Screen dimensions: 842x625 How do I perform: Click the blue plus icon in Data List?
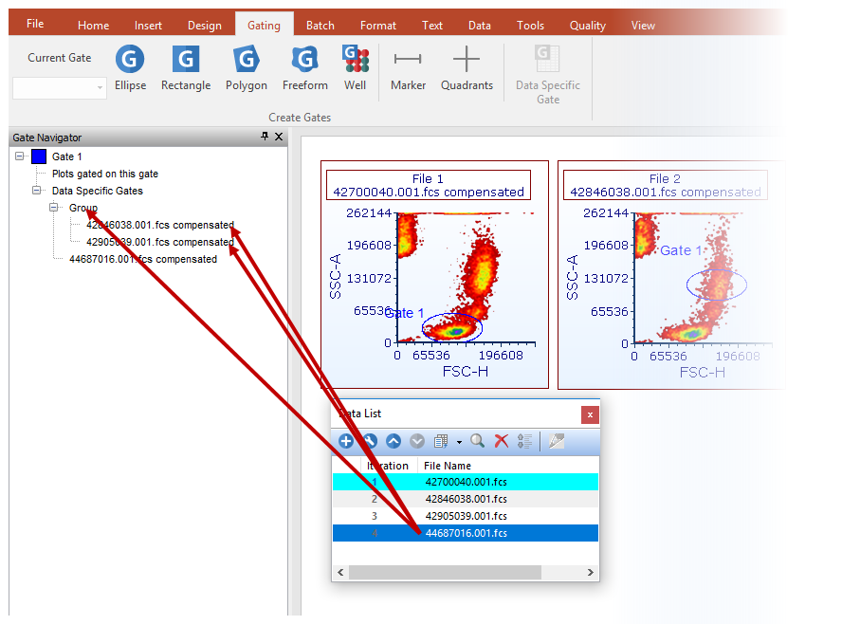(x=346, y=441)
